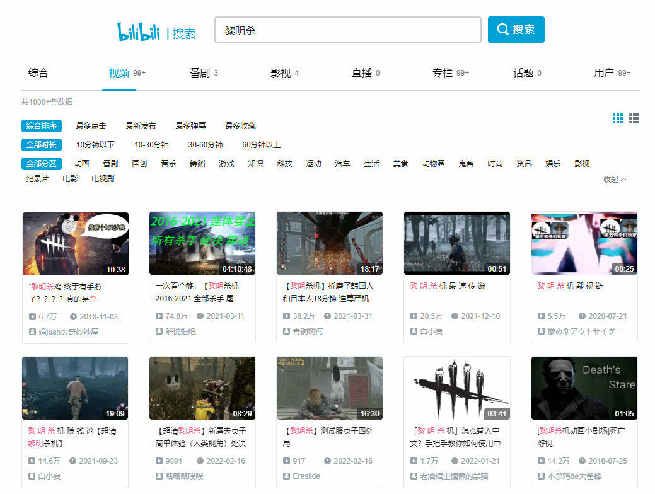The width and height of the screenshot is (655, 494).
Task: Click uploader icon beside 解说拒绝
Action: point(159,331)
